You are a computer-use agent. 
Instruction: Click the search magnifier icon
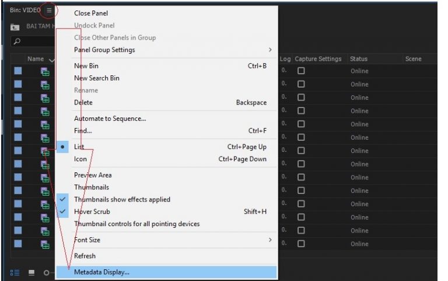17,41
